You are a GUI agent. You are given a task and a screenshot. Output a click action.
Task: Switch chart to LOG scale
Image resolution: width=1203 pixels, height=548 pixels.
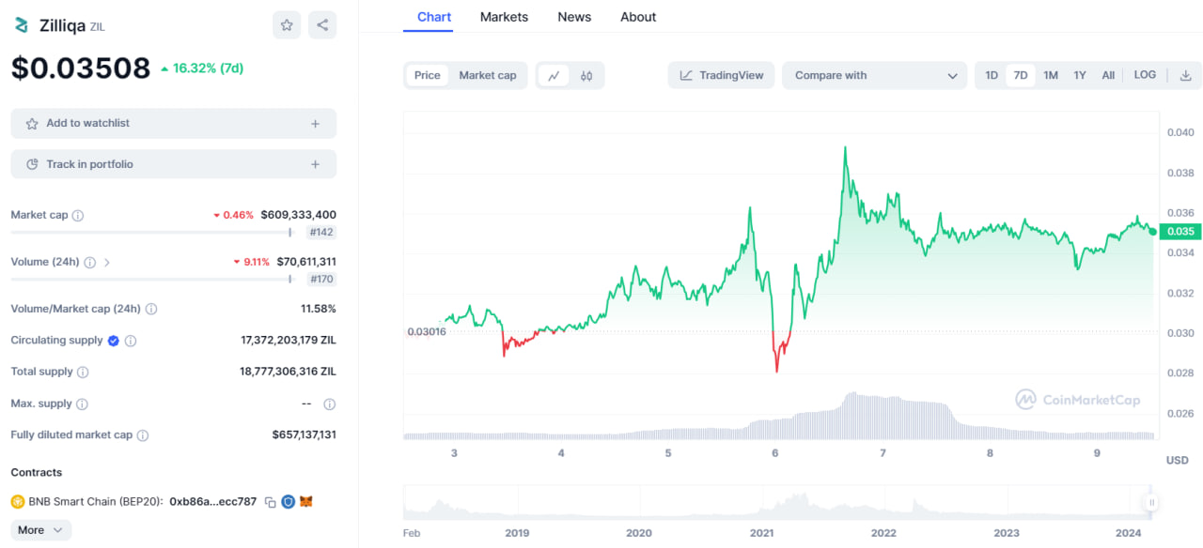(1145, 75)
